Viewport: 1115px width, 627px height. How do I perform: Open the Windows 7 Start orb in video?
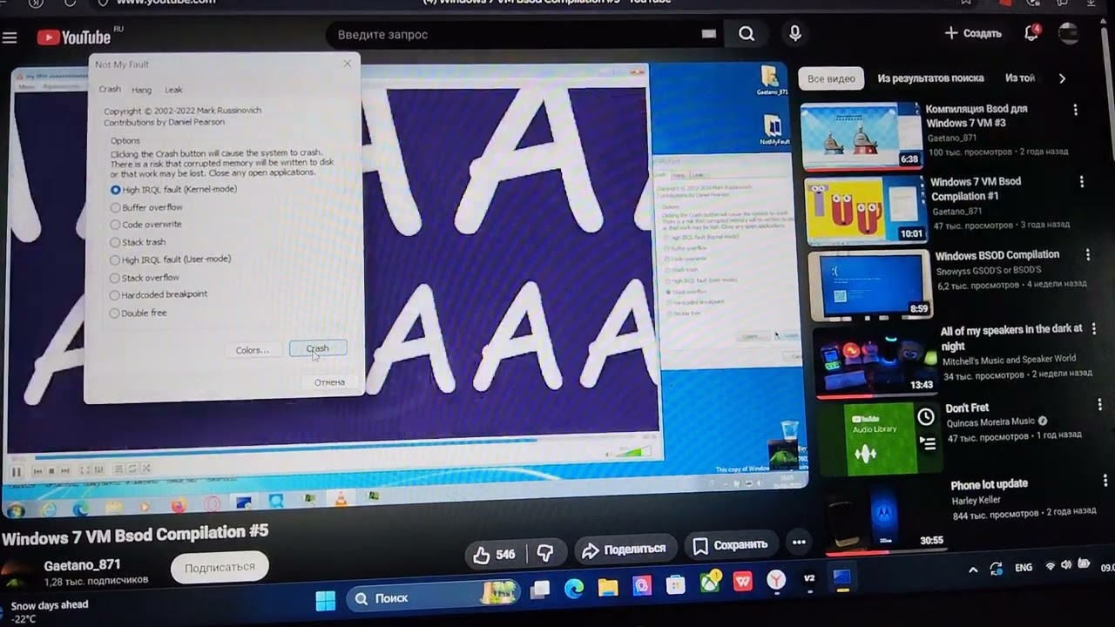pyautogui.click(x=15, y=510)
